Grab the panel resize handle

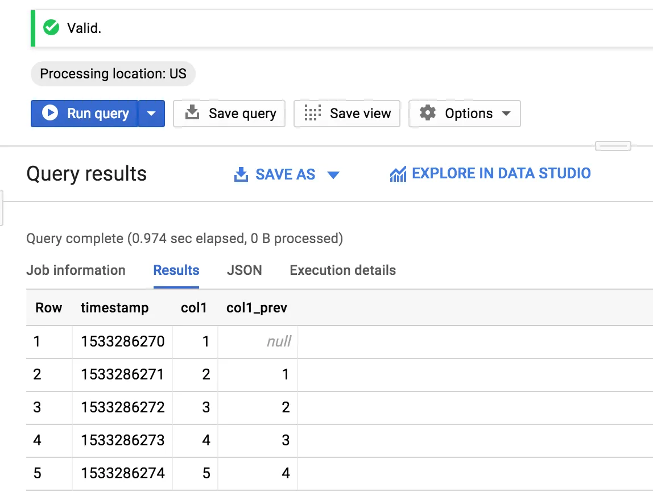point(613,147)
